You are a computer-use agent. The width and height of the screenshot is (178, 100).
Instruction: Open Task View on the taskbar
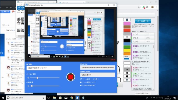[x=48, y=97]
